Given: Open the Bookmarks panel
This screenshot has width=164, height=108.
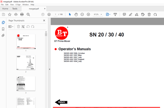Looking at the screenshot, I should (3, 29).
